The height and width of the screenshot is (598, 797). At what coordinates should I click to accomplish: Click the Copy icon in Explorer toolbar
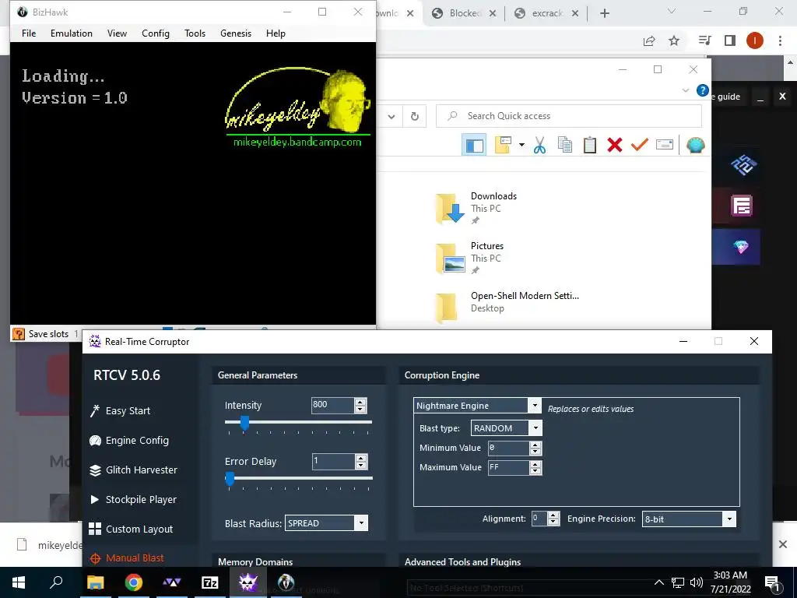[x=565, y=145]
